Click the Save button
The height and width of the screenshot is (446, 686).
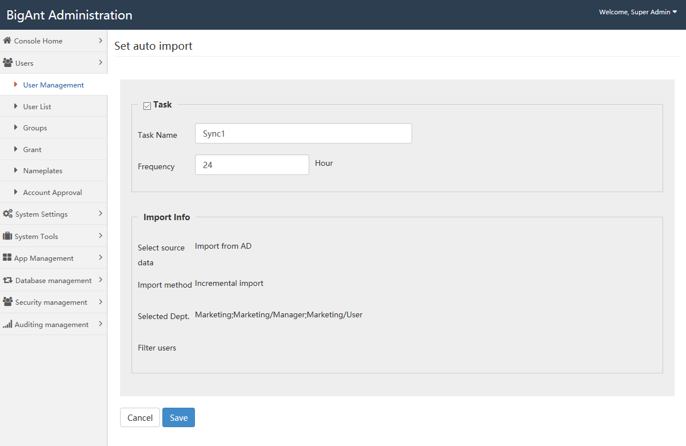coord(178,417)
